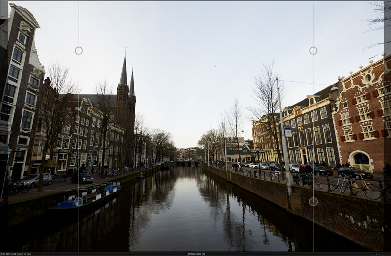Screen dimensions: 391x256
Task: Set rating to five stars
Action: tap(389, 254)
